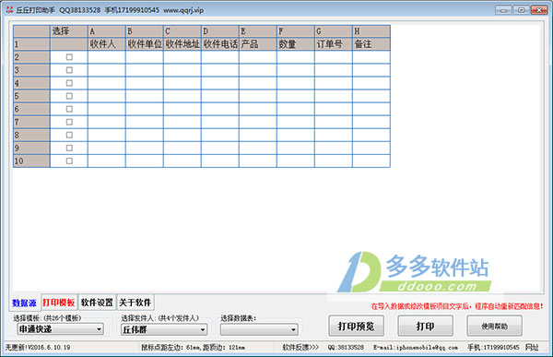This screenshot has height=357, width=553.
Task: Switch to the 数据源 tab
Action: point(24,303)
